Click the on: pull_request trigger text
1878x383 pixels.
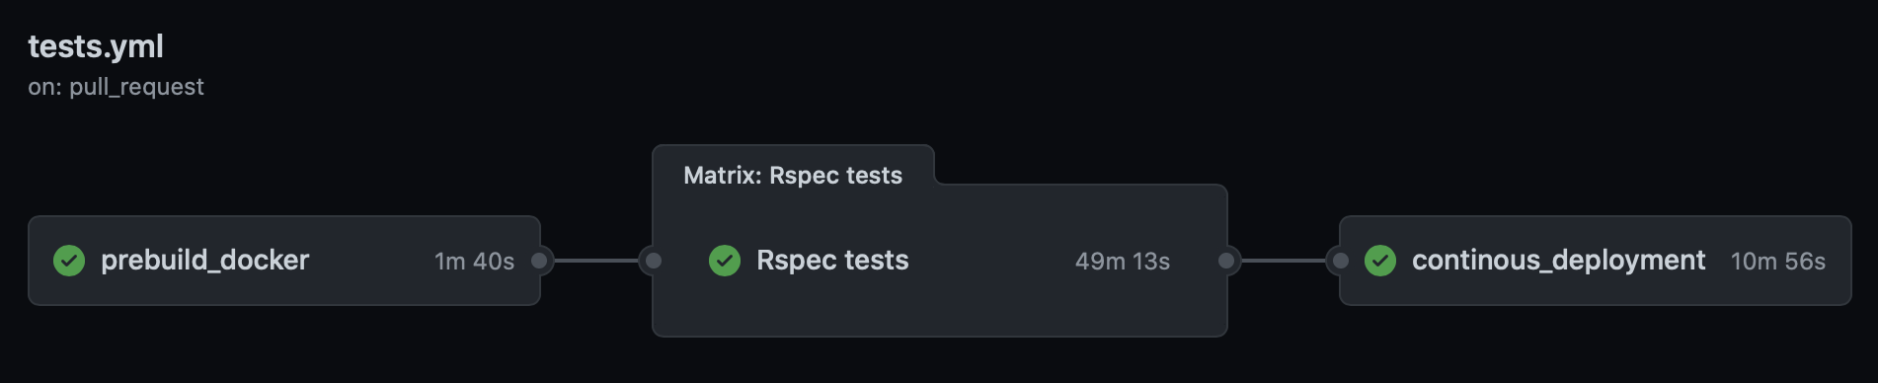tap(116, 87)
